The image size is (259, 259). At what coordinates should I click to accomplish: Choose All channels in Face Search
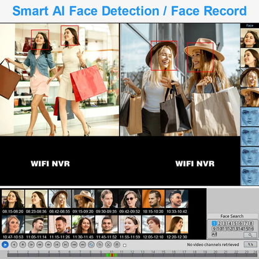tap(214, 234)
